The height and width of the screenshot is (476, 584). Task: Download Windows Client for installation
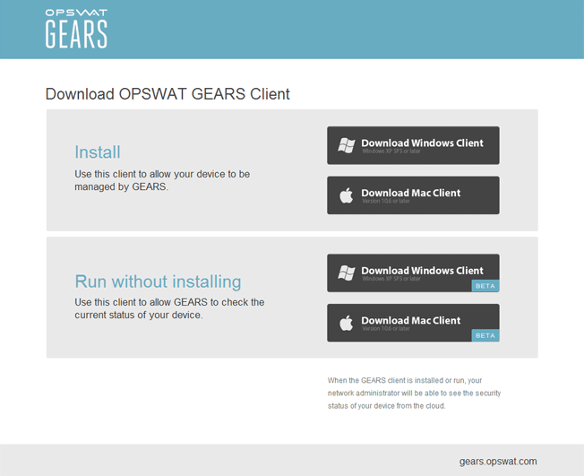point(413,145)
